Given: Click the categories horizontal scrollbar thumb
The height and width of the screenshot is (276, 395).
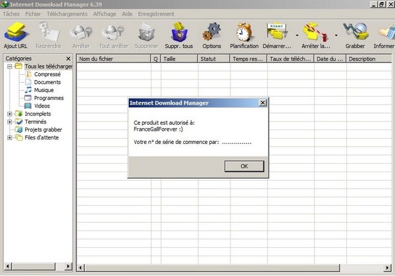Looking at the screenshot, I should [34, 266].
